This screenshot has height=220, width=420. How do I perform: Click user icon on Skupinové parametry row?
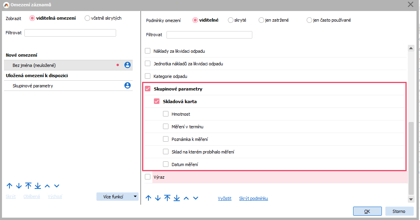(x=128, y=85)
